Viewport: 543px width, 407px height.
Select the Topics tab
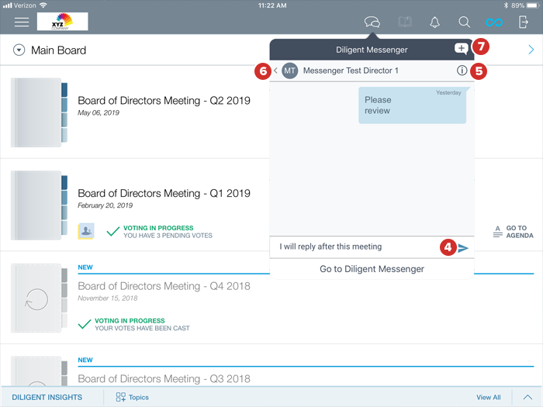tap(133, 397)
